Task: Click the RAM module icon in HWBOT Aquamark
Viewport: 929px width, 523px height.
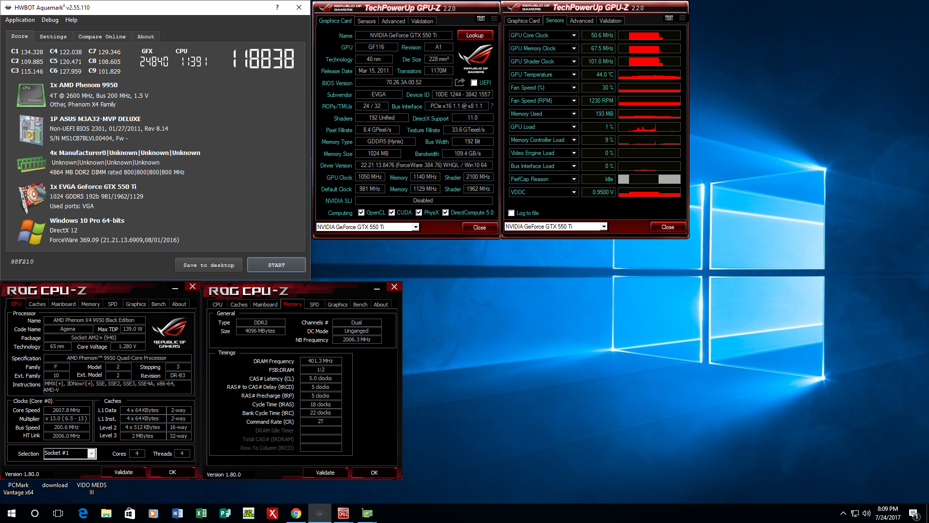Action: point(31,164)
